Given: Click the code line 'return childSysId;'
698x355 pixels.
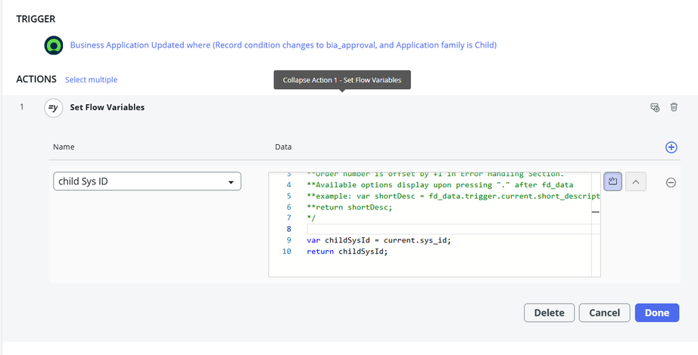Looking at the screenshot, I should [347, 252].
